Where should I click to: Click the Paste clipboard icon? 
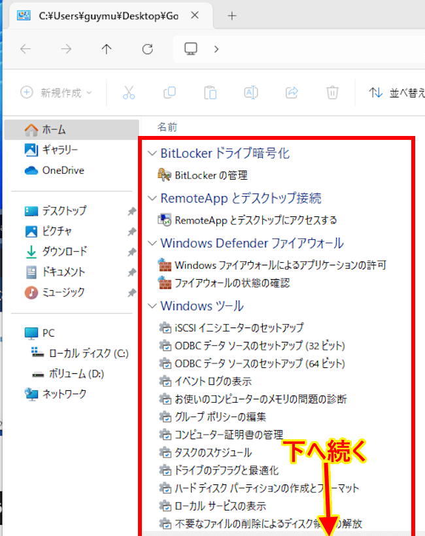[211, 93]
